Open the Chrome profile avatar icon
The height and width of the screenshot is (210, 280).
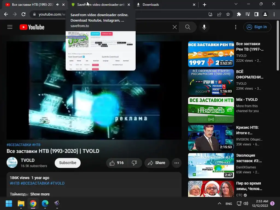(265, 14)
